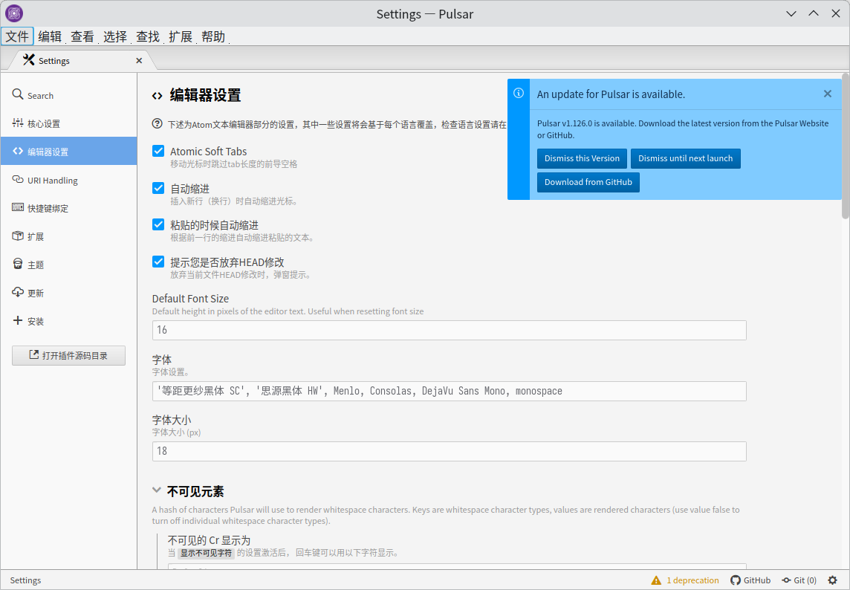Click Download from GitHub button
850x590 pixels.
click(x=588, y=182)
